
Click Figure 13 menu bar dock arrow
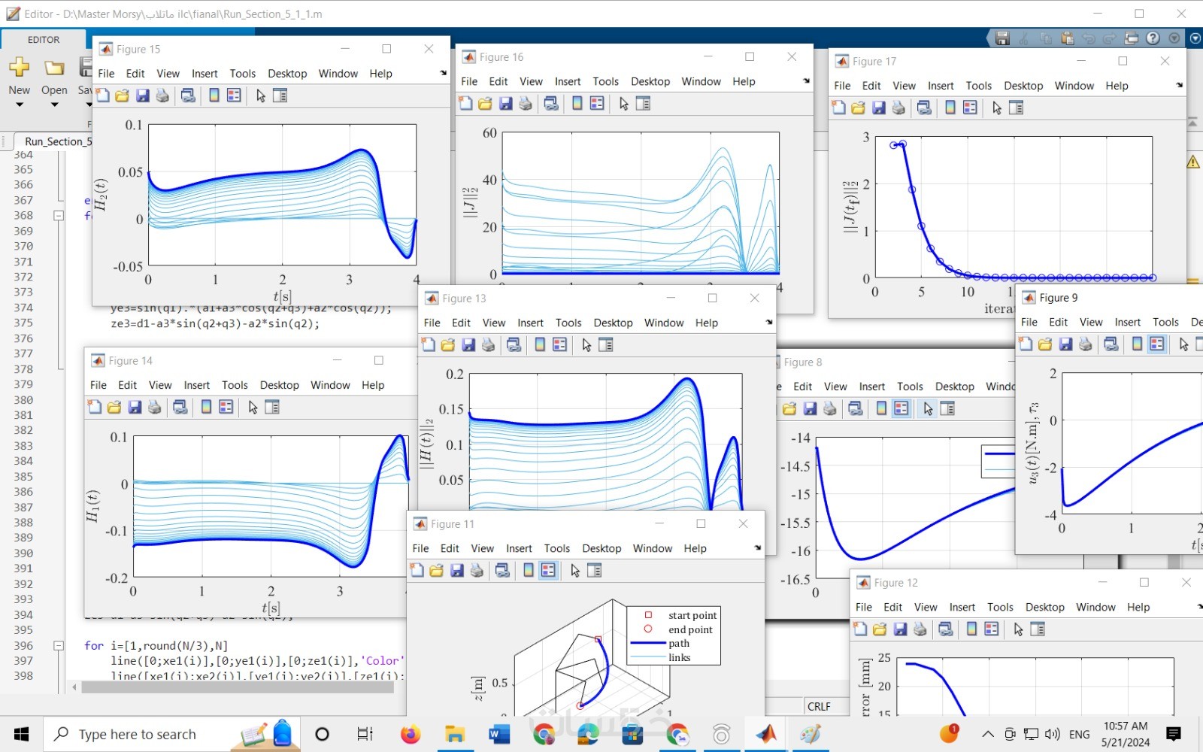[768, 323]
